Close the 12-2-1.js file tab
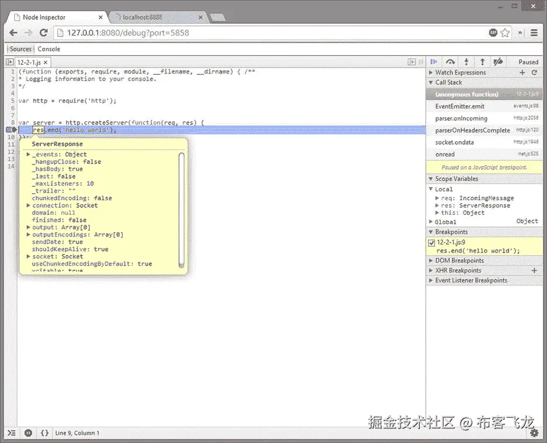547x443 pixels. pos(45,62)
